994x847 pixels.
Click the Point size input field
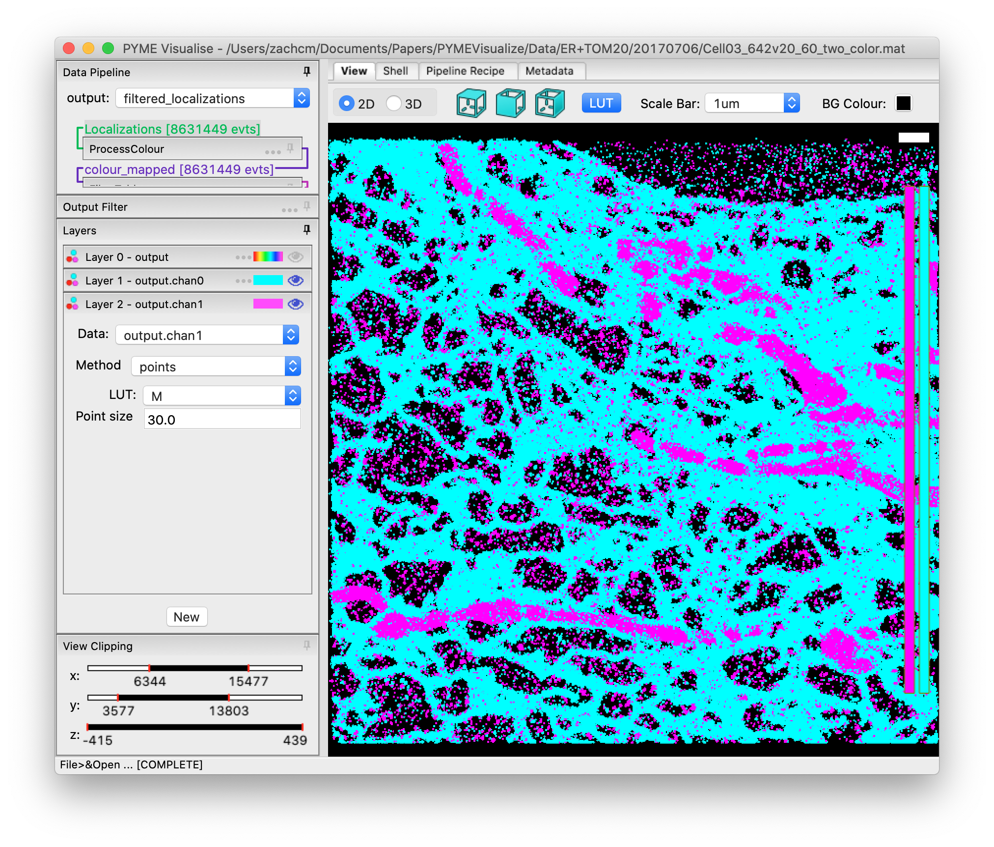click(222, 420)
